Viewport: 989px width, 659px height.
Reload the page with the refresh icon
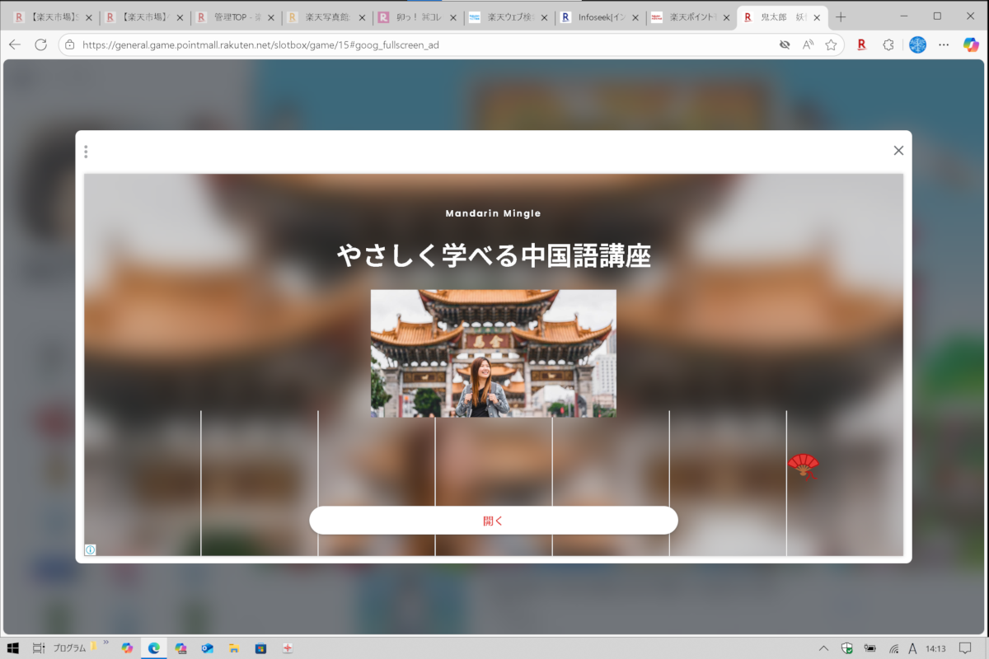click(x=41, y=44)
